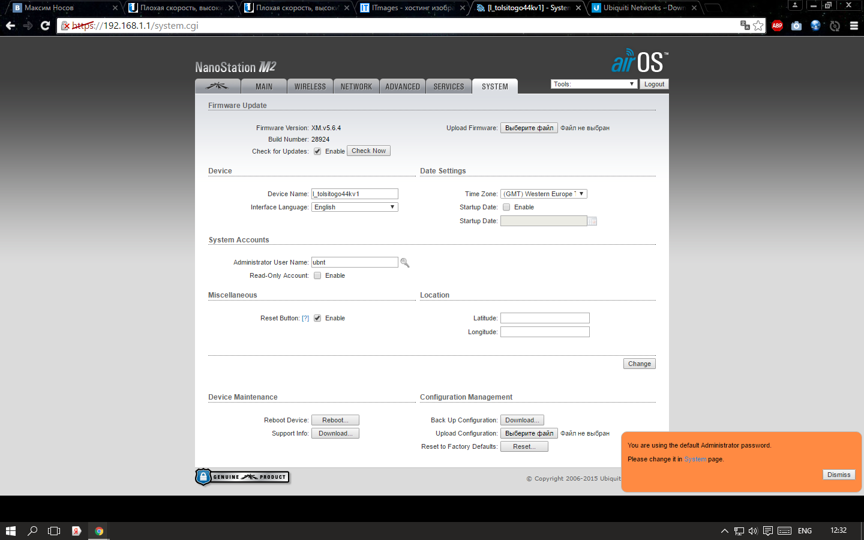The width and height of the screenshot is (864, 540).
Task: Expand the Time Zone dropdown
Action: [x=543, y=194]
